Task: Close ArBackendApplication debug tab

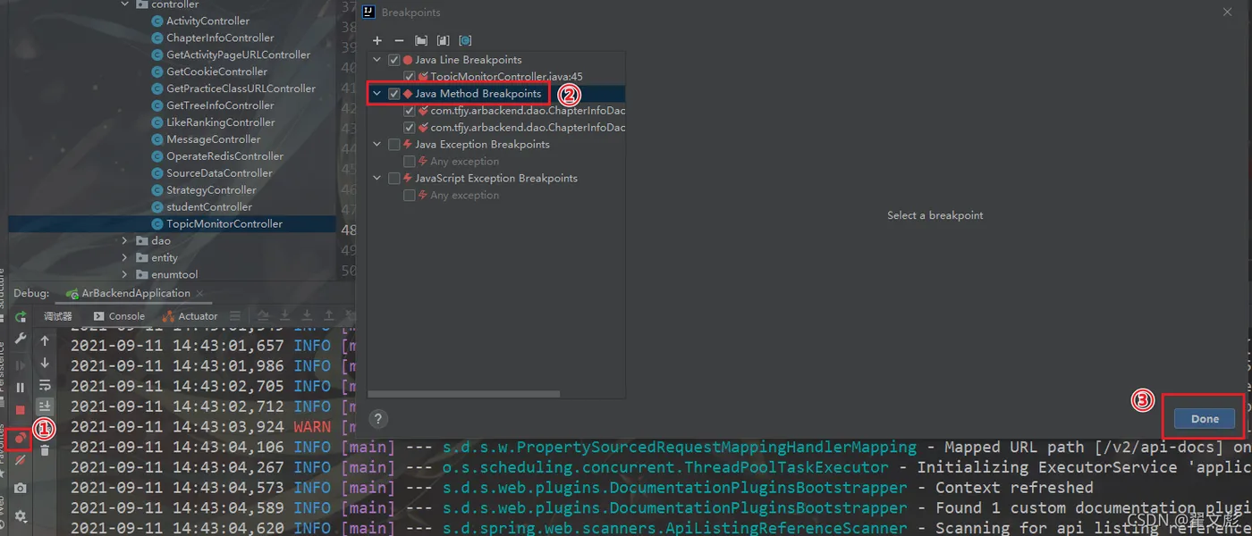Action: tap(199, 293)
